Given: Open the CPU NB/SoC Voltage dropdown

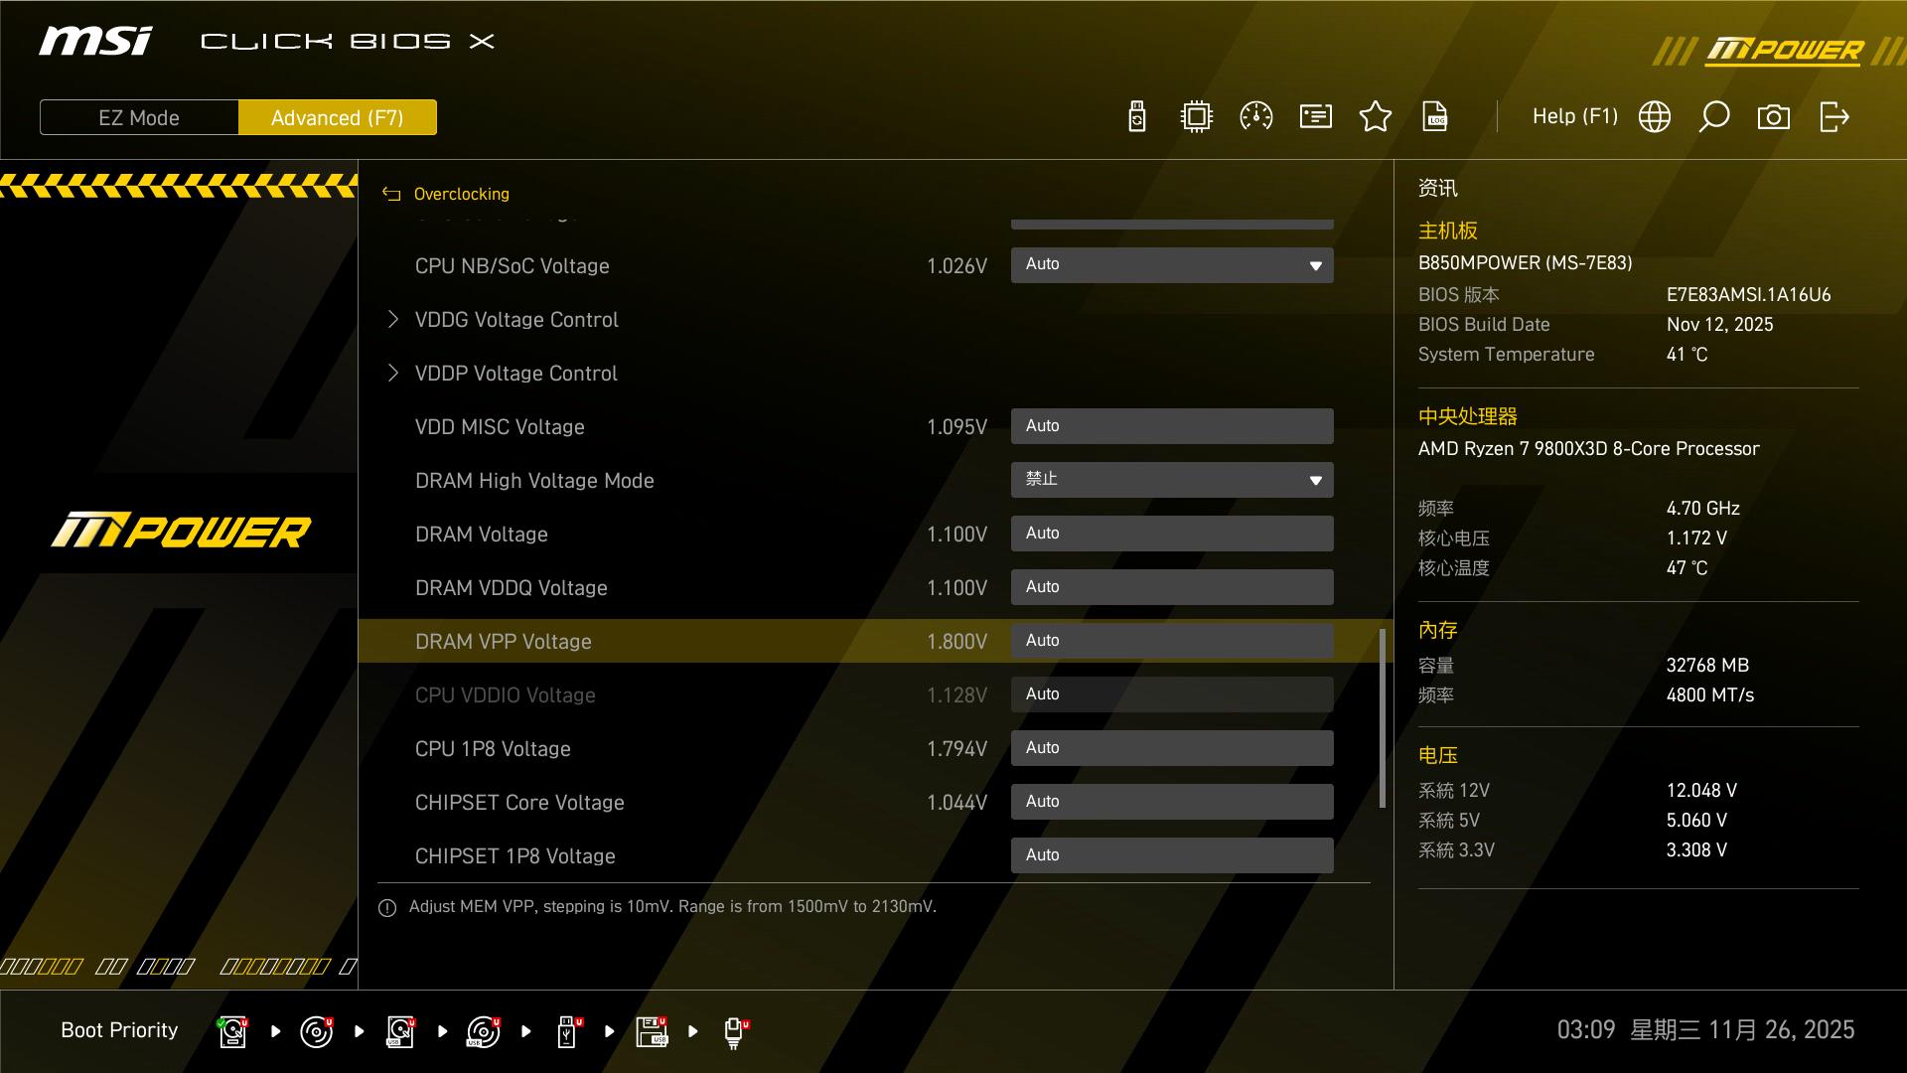Looking at the screenshot, I should [1172, 265].
